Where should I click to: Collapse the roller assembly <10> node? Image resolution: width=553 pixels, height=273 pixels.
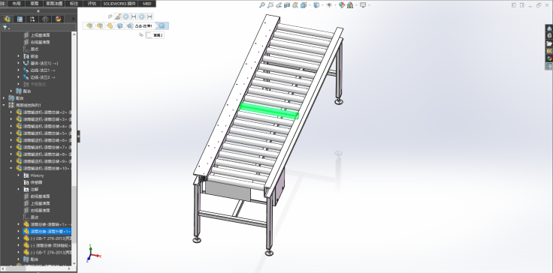(11, 168)
